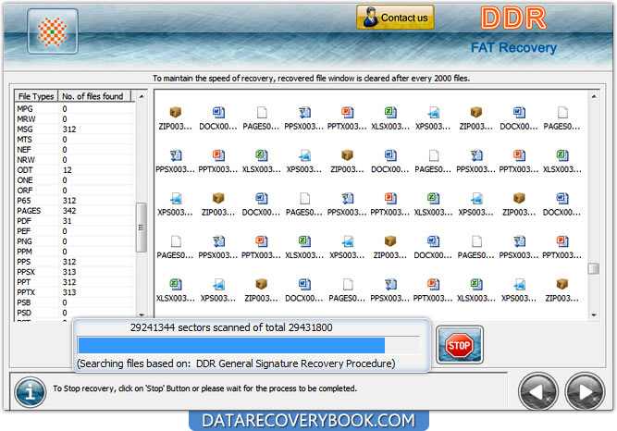
Task: Select the PPT file type row
Action: [x=75, y=283]
